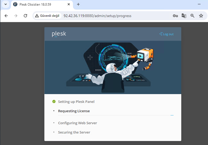Open a new browser tab

pos(78,4)
